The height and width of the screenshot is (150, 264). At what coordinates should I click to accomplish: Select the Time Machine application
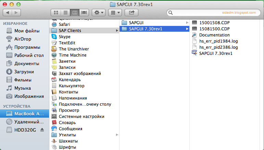pyautogui.click(x=84, y=55)
